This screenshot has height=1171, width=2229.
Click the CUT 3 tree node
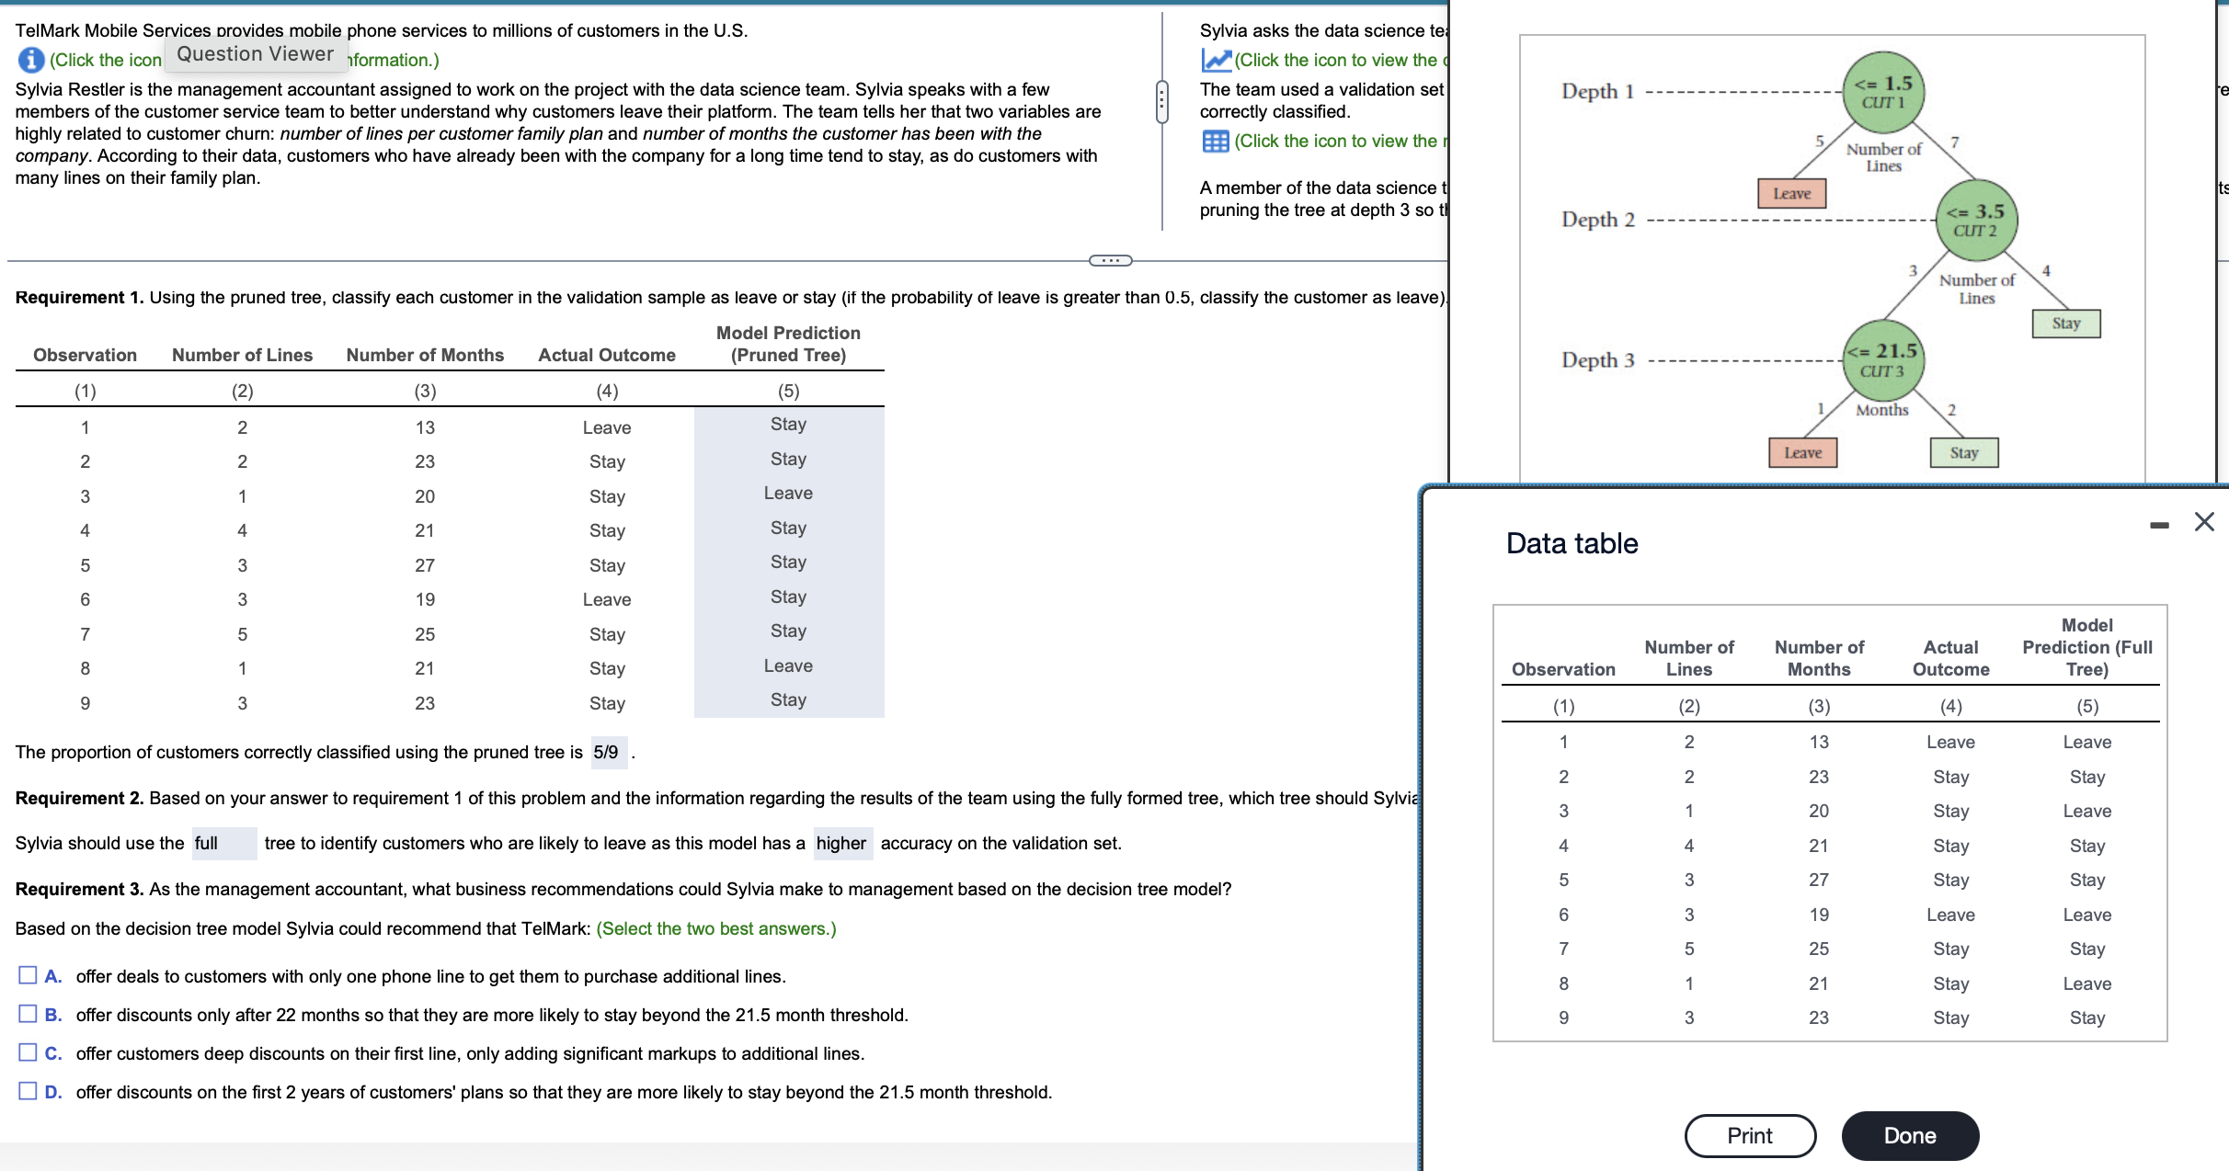1882,359
